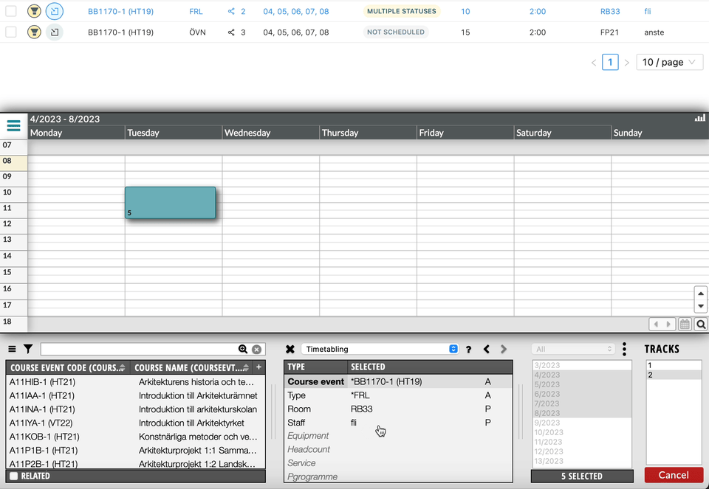
Task: Click the filter funnel icon on the first row
Action: point(34,11)
